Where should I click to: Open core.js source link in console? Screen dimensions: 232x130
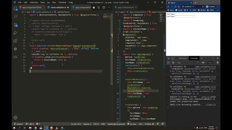(208, 97)
